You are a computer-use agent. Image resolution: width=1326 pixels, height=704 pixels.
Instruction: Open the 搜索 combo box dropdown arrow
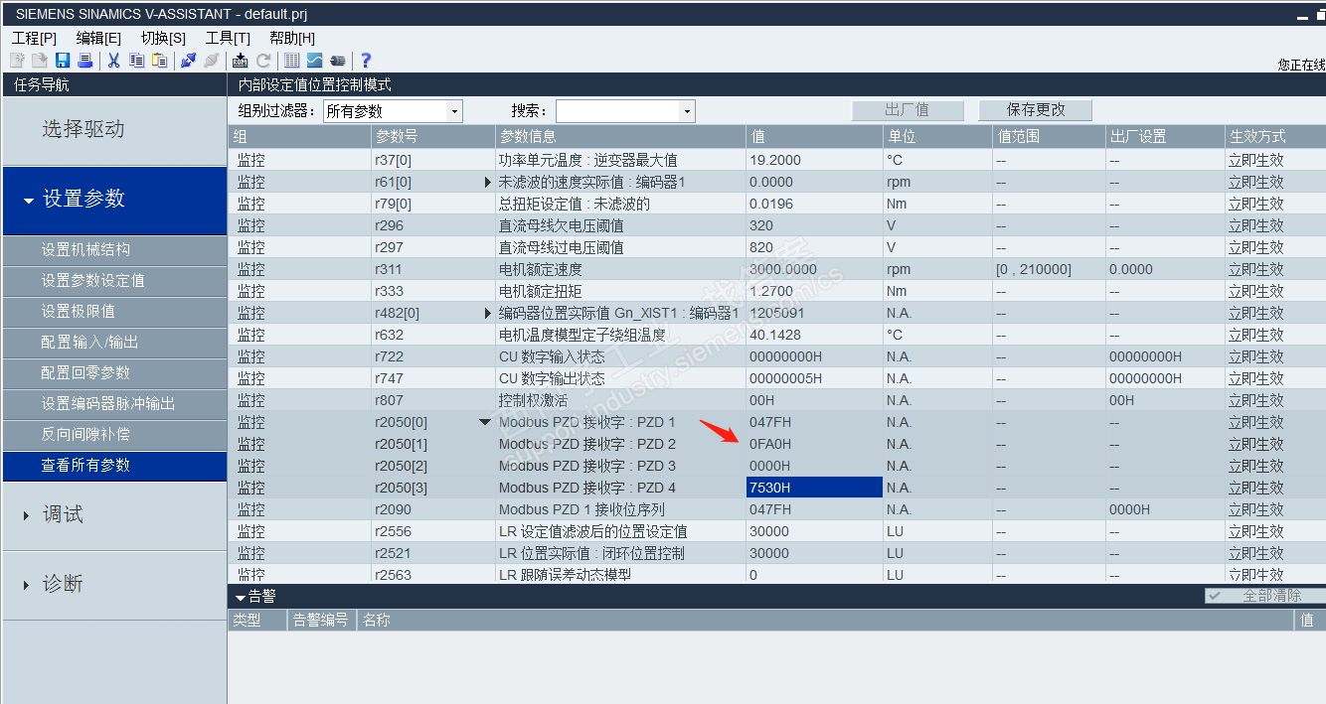[x=687, y=111]
